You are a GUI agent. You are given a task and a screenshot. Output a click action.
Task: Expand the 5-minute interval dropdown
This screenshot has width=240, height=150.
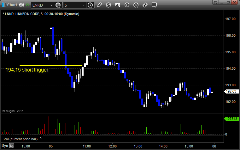click(83, 5)
